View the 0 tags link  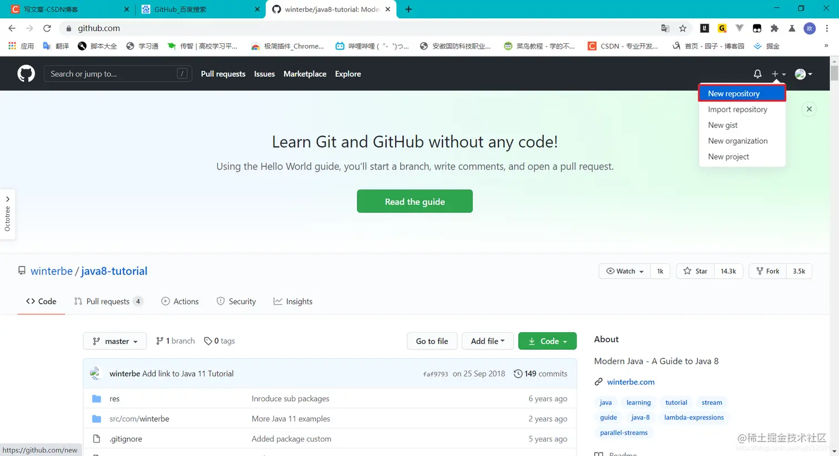coord(220,341)
